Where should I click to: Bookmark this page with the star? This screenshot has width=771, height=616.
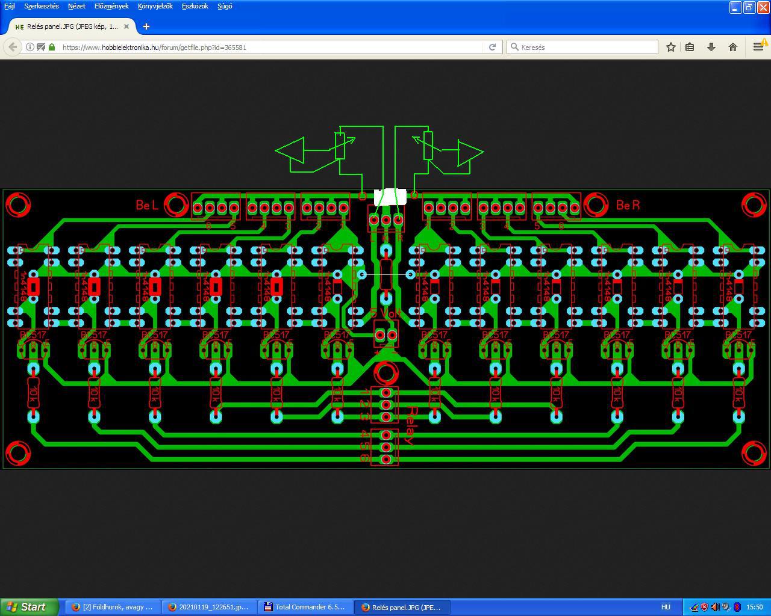pos(670,47)
